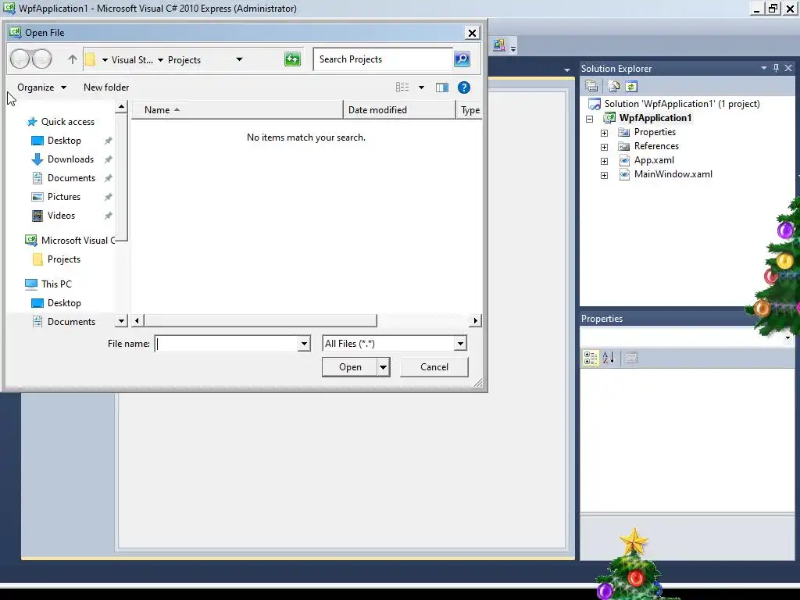Expand the References node
The image size is (800, 600).
coord(604,147)
